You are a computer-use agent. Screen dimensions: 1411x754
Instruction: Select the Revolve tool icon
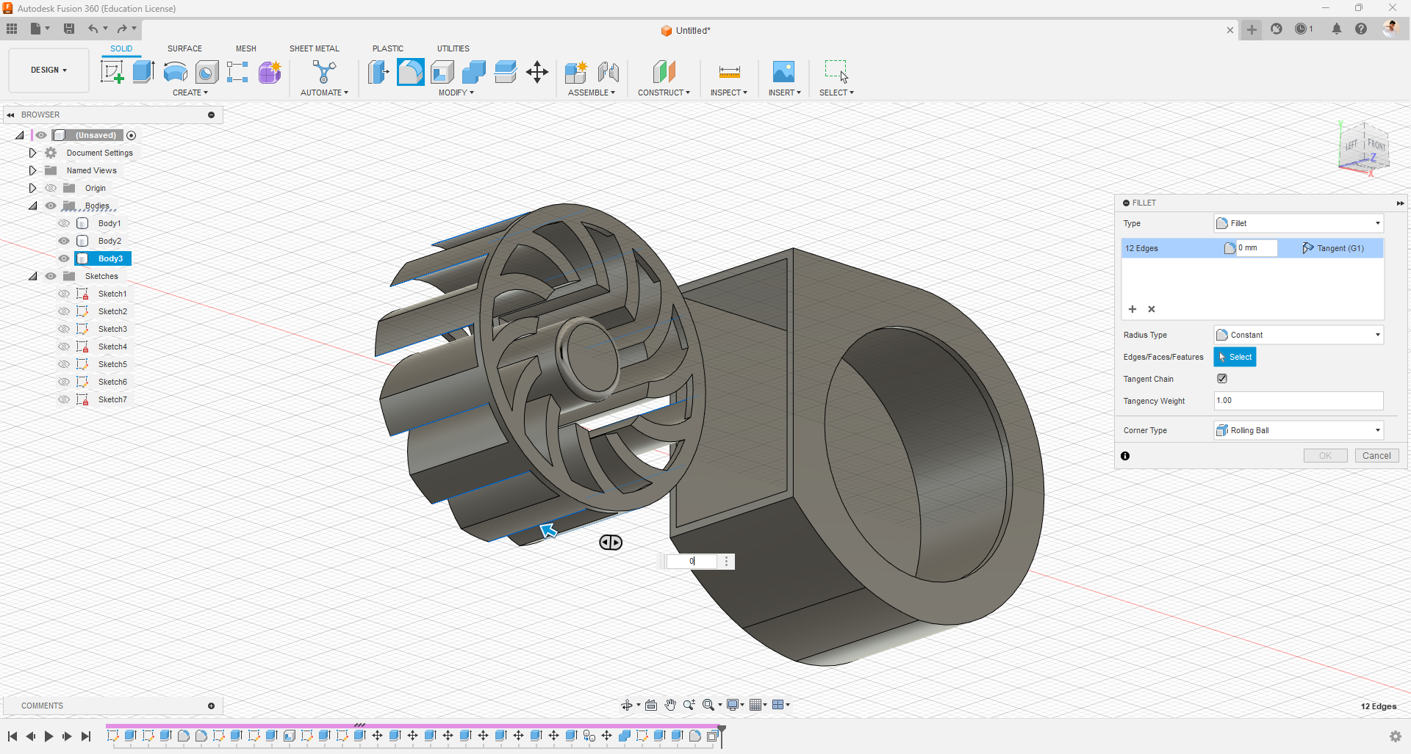(x=175, y=72)
